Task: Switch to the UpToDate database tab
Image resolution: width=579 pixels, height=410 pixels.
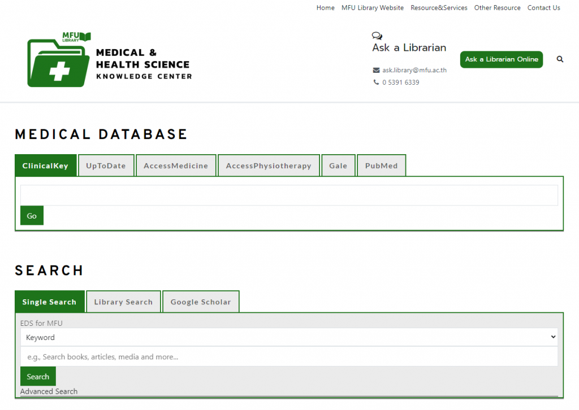Action: 106,166
